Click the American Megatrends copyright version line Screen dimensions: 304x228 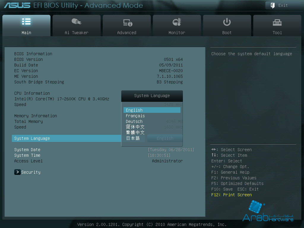tap(152, 224)
